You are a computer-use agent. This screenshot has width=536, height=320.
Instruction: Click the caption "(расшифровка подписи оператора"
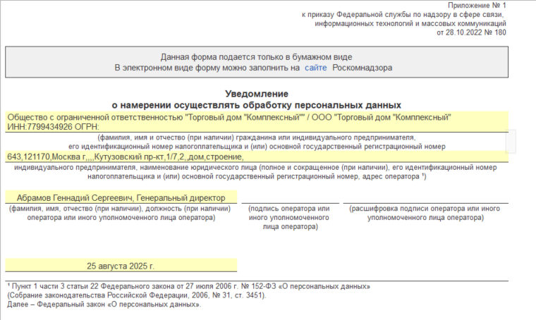click(422, 209)
